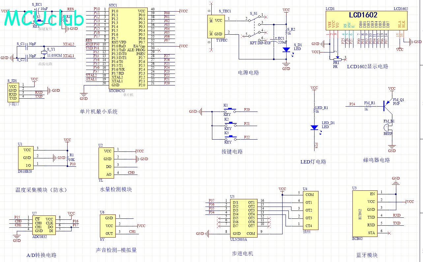Select the K2 push-button symbol
423x262 pixels.
(230, 124)
